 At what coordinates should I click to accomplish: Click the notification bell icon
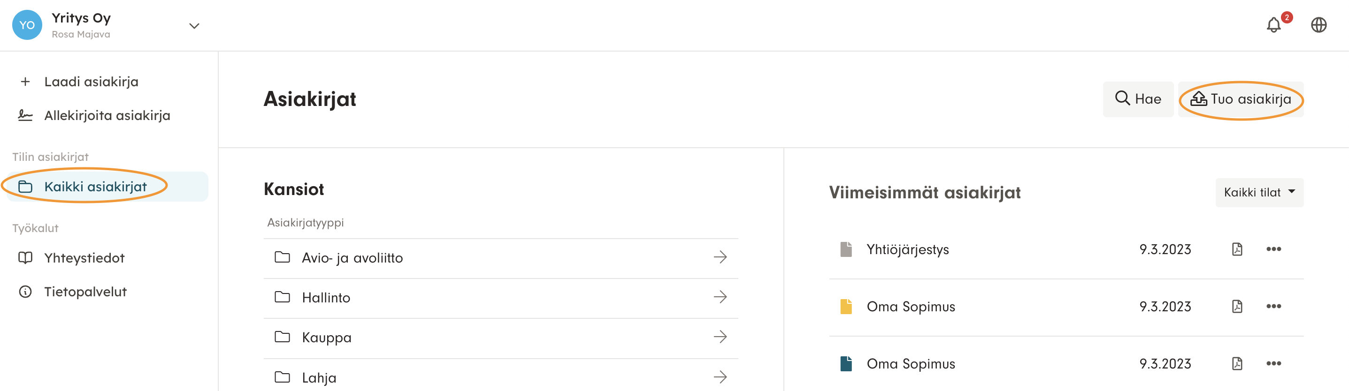pos(1273,25)
